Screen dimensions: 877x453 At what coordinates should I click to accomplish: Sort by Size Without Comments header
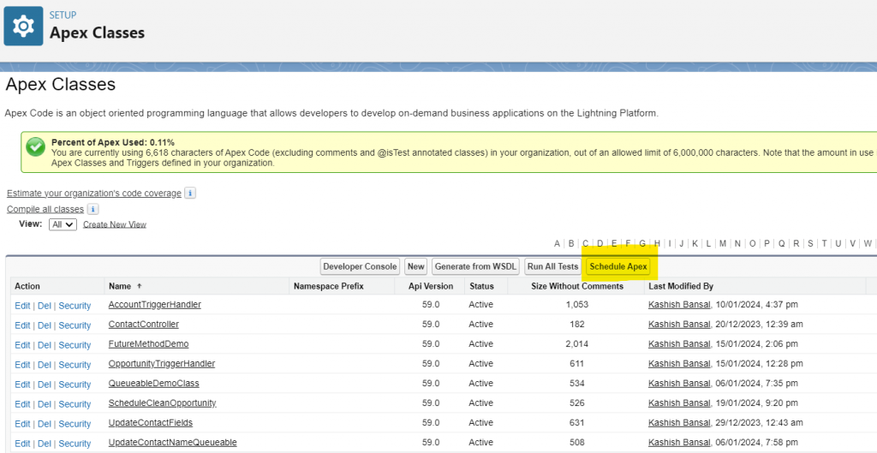pyautogui.click(x=577, y=286)
